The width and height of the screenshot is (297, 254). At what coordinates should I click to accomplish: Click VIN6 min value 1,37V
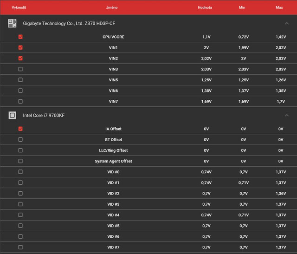pyautogui.click(x=244, y=91)
